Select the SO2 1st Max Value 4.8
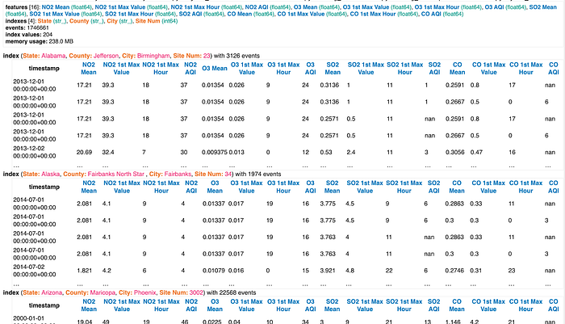Viewport: 565px width, 324px height. coord(349,271)
